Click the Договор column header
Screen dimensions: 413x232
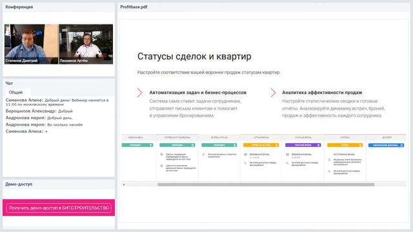[387, 137]
